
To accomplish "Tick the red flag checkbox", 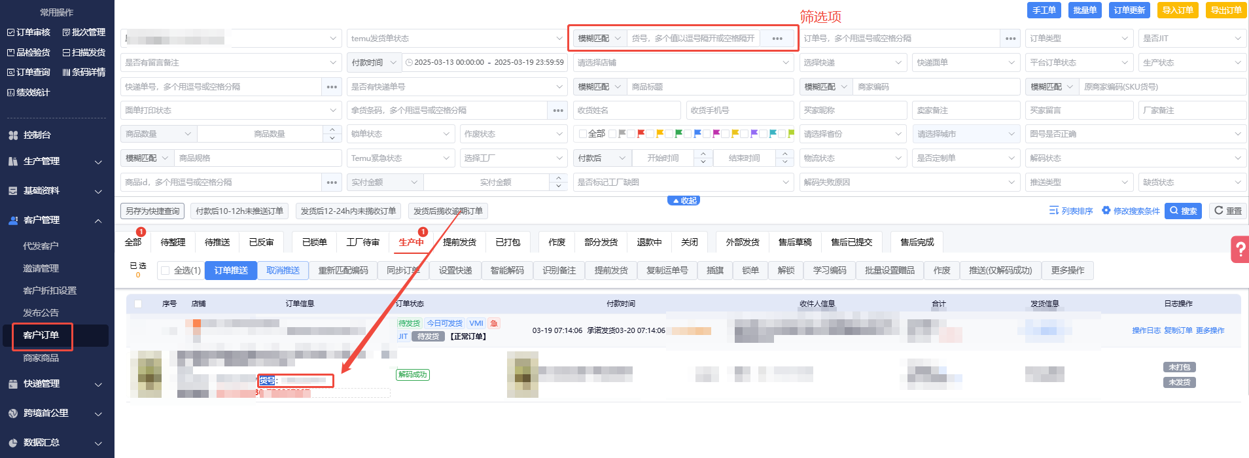I will (x=631, y=133).
